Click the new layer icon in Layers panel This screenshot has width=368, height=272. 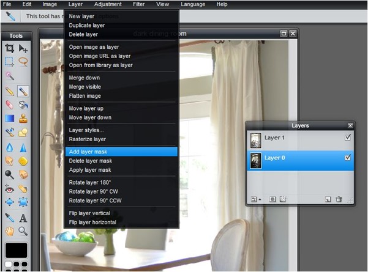click(x=328, y=199)
